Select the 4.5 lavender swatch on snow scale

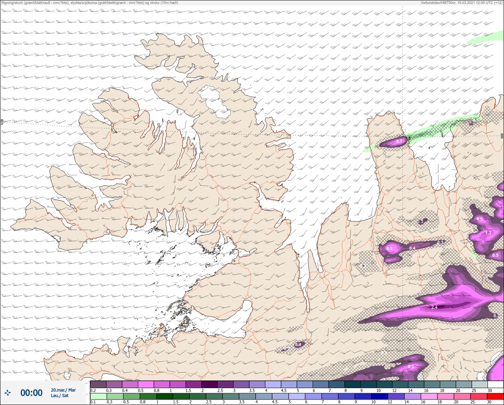tap(289, 384)
